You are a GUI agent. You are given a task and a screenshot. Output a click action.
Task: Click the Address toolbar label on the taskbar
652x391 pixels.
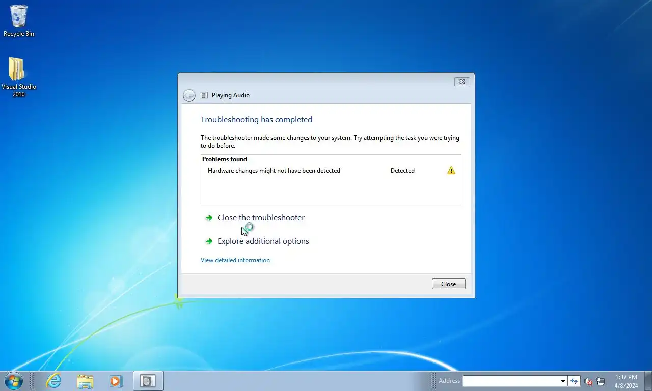tap(449, 381)
